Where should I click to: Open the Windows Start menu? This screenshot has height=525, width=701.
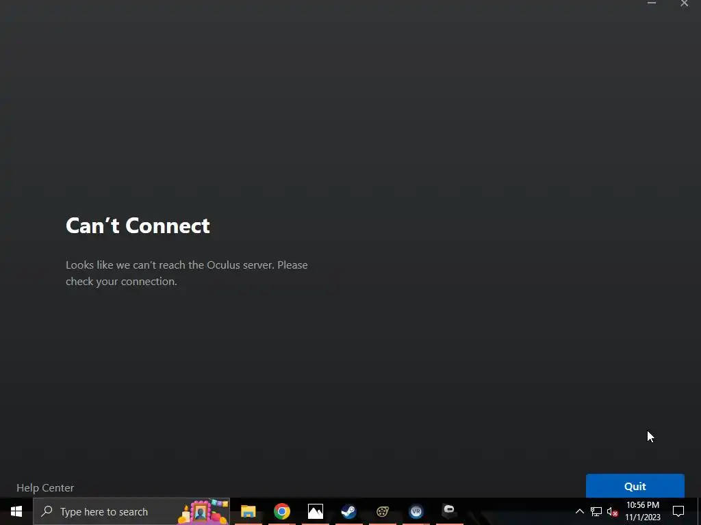coord(16,511)
